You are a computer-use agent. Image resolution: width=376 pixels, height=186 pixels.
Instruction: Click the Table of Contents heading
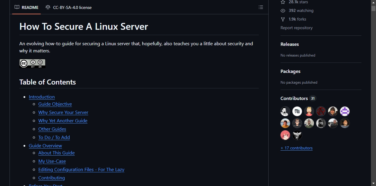coord(48,82)
